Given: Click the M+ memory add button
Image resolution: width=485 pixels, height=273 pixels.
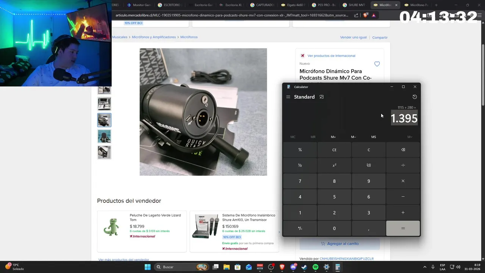Looking at the screenshot, I should pos(333,137).
